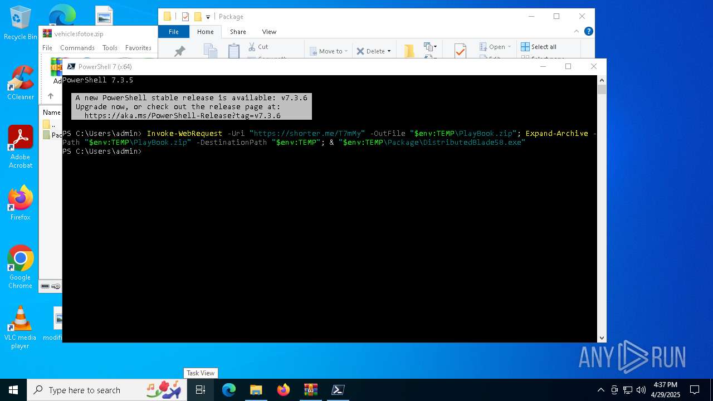Click the search highlights illustration in taskbar
Screen dimensions: 713x401
[164, 389]
